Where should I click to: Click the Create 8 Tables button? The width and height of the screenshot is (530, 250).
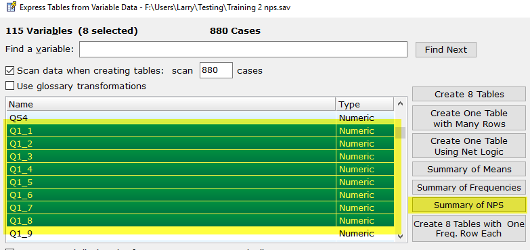coord(469,94)
